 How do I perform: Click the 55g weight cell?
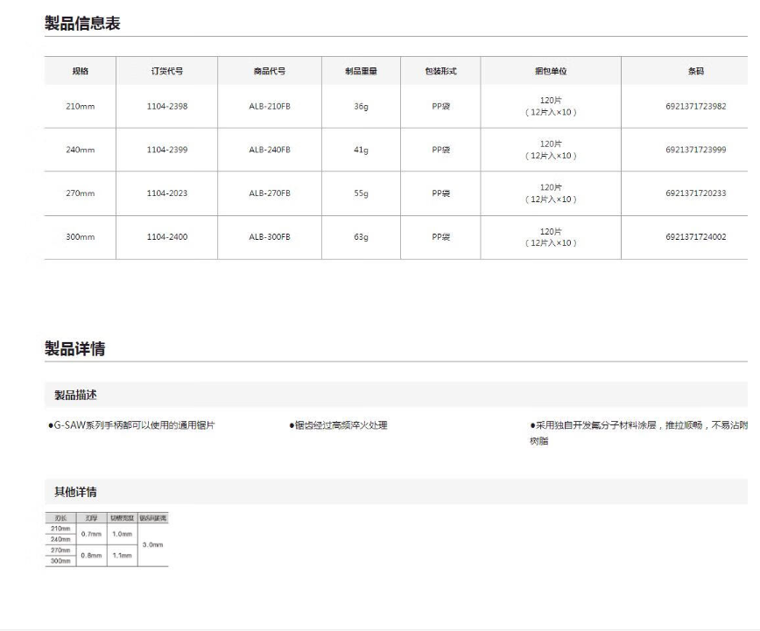(x=361, y=193)
